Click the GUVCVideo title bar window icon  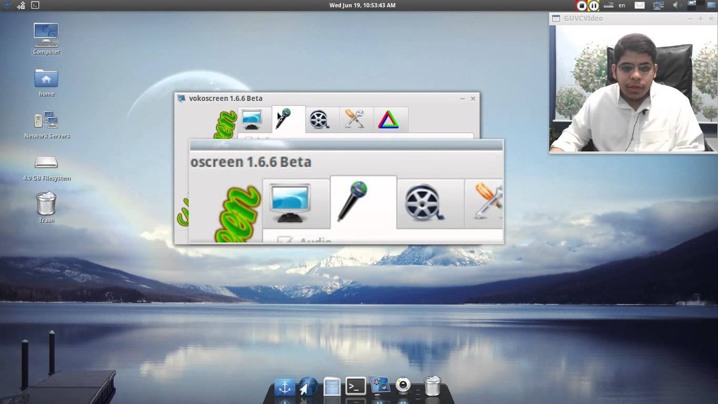(556, 19)
